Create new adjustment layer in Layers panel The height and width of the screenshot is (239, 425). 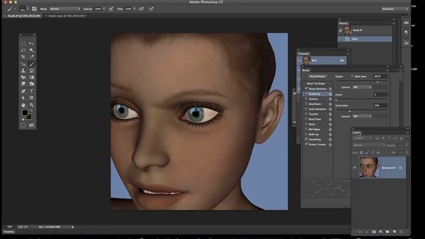pos(381,232)
